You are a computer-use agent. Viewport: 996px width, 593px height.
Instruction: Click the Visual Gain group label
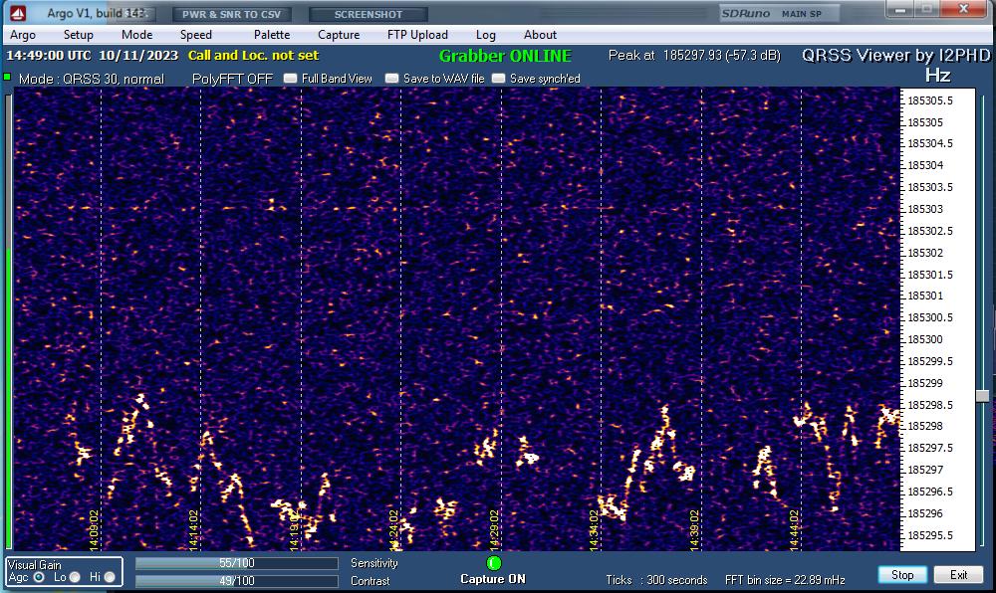pyautogui.click(x=34, y=564)
